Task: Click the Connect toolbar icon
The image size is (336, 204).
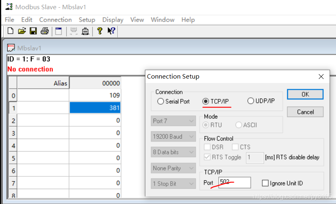Action: tap(74, 31)
